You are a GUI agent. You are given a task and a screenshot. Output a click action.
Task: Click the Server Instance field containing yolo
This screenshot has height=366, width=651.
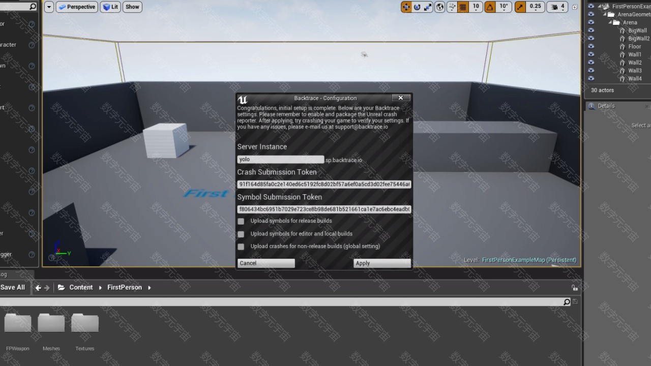[280, 159]
